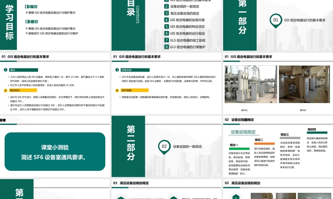Click the 课堂小测验 title text
This screenshot has height=199, width=333.
pos(55,147)
